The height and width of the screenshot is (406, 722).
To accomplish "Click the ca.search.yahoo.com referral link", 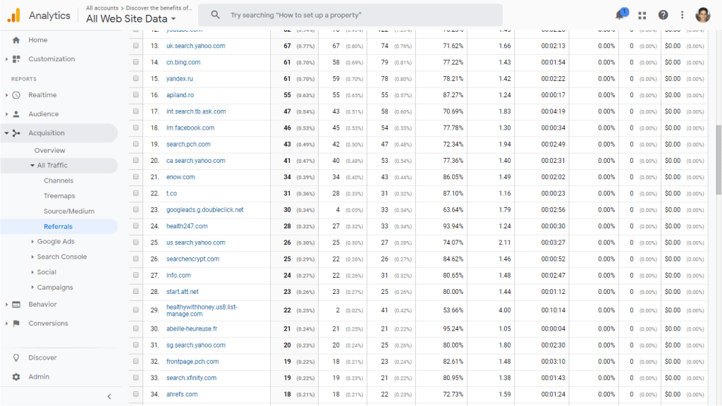I will click(x=196, y=161).
